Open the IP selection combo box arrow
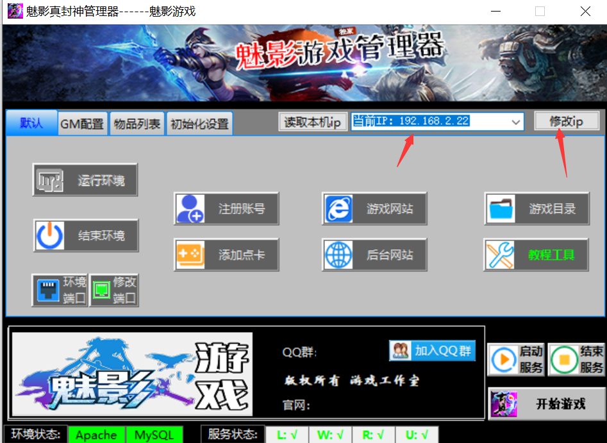 [x=514, y=122]
